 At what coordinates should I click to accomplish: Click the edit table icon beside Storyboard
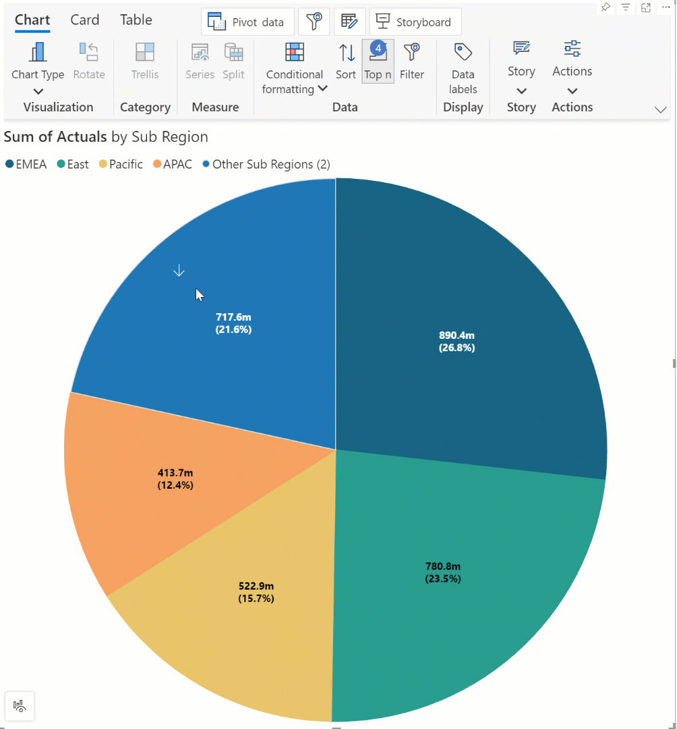349,22
